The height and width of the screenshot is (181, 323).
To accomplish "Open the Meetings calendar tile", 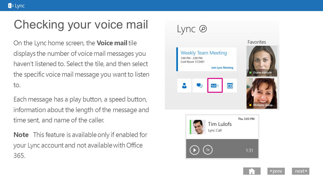I will [230, 86].
